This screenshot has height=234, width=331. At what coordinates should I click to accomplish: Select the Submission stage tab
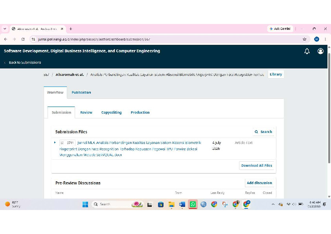[61, 112]
